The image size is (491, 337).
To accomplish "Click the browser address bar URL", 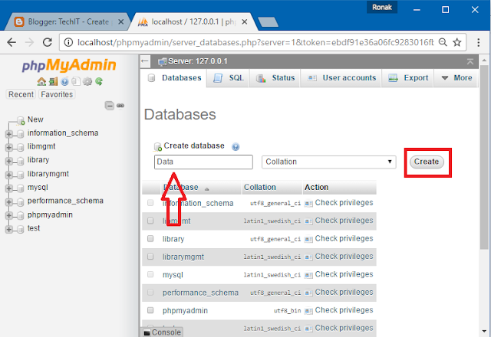I will tap(255, 42).
